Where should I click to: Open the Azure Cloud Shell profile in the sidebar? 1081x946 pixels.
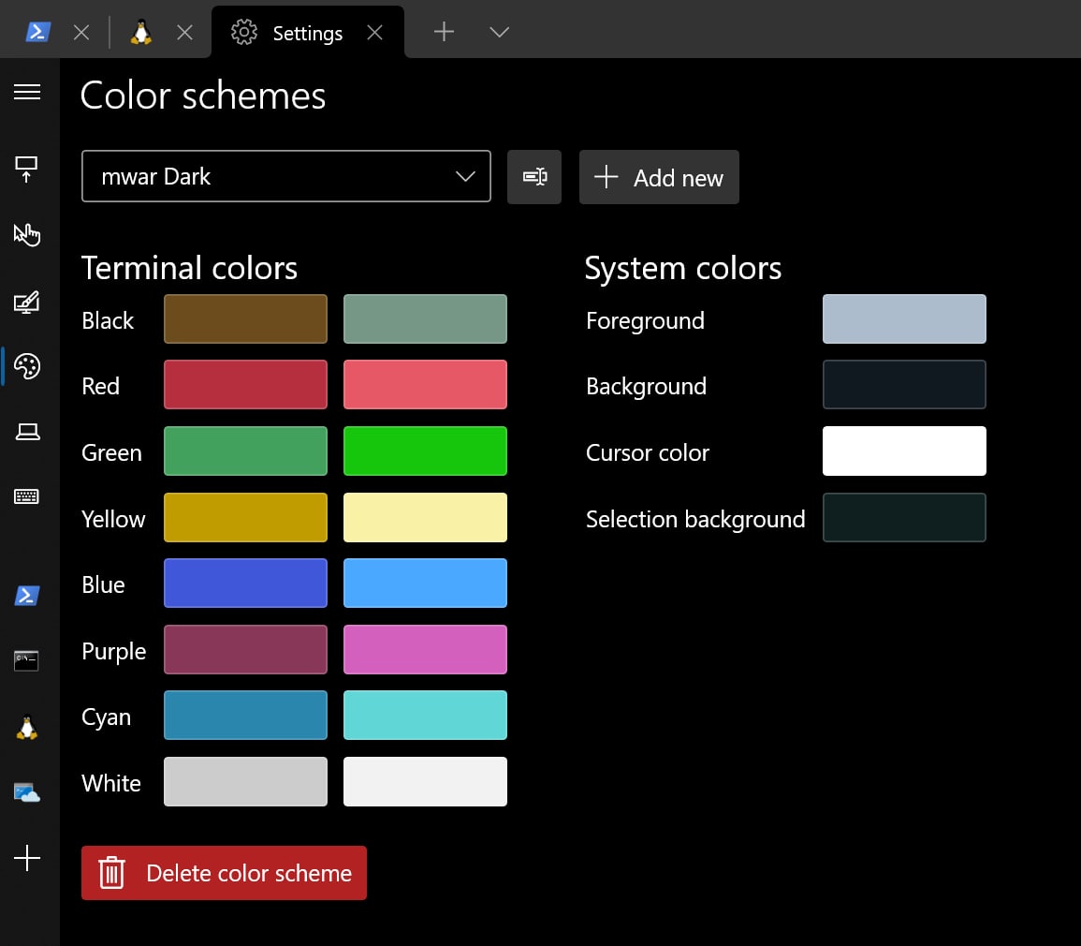pyautogui.click(x=27, y=792)
